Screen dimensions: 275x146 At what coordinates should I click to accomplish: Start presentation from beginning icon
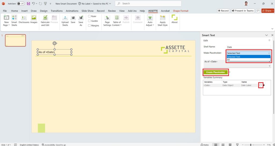pos(45,3)
